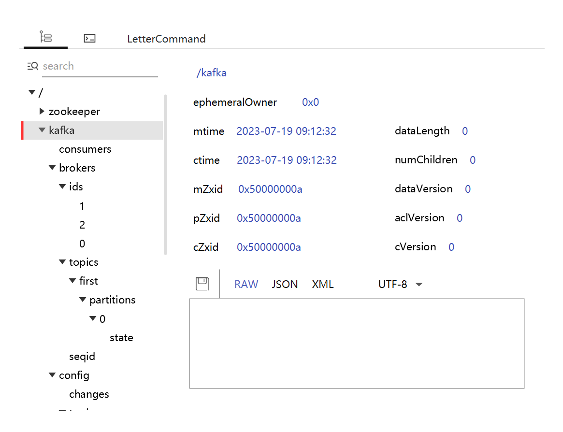Open the node tree view tab
The height and width of the screenshot is (432, 563).
(45, 37)
